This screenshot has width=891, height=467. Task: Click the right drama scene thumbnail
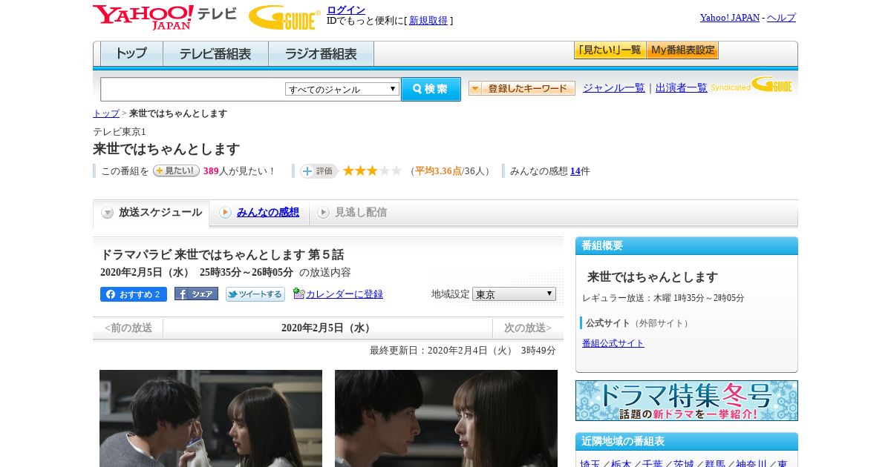click(x=446, y=418)
